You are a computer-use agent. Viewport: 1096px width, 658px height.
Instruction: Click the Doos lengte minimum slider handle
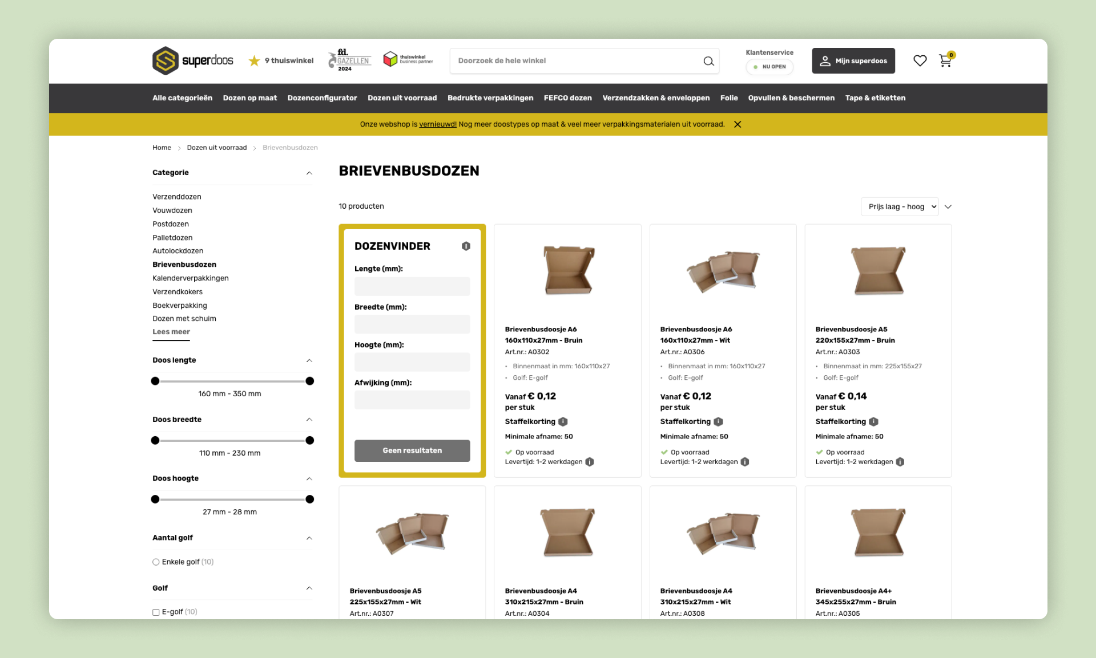coord(155,381)
